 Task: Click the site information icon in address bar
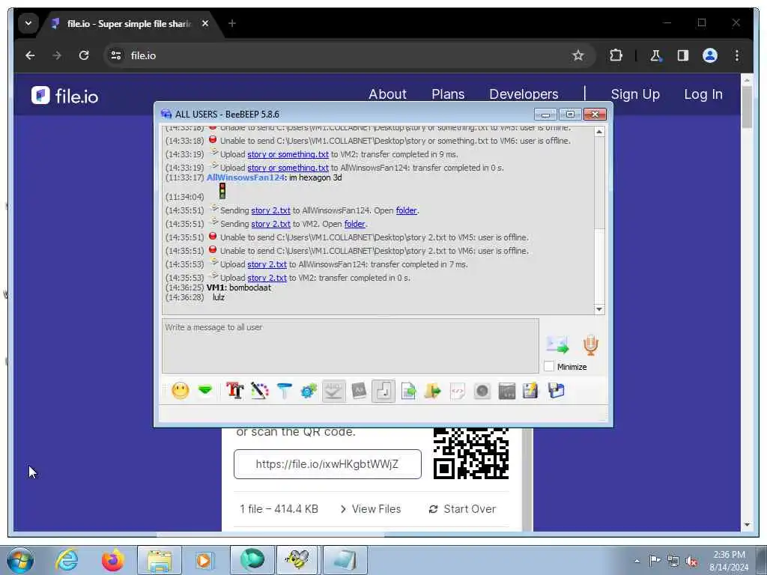click(x=116, y=55)
